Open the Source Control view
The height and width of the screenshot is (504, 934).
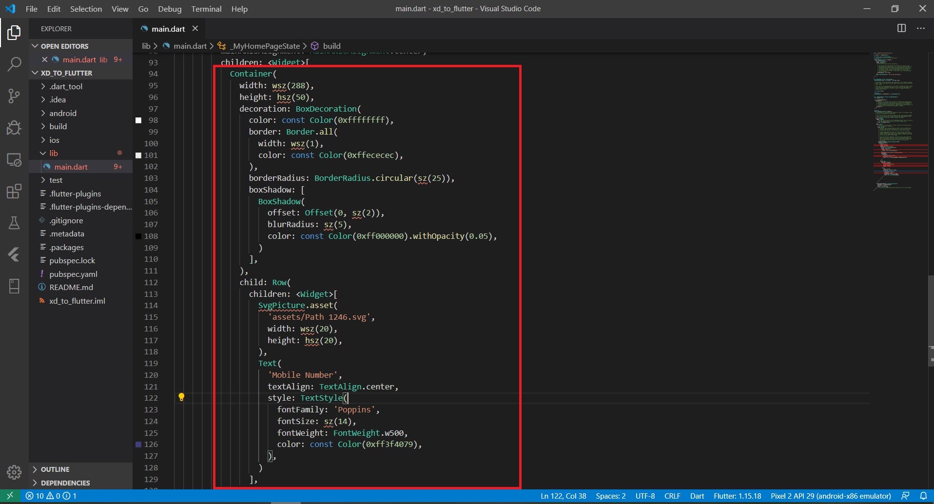pyautogui.click(x=14, y=96)
